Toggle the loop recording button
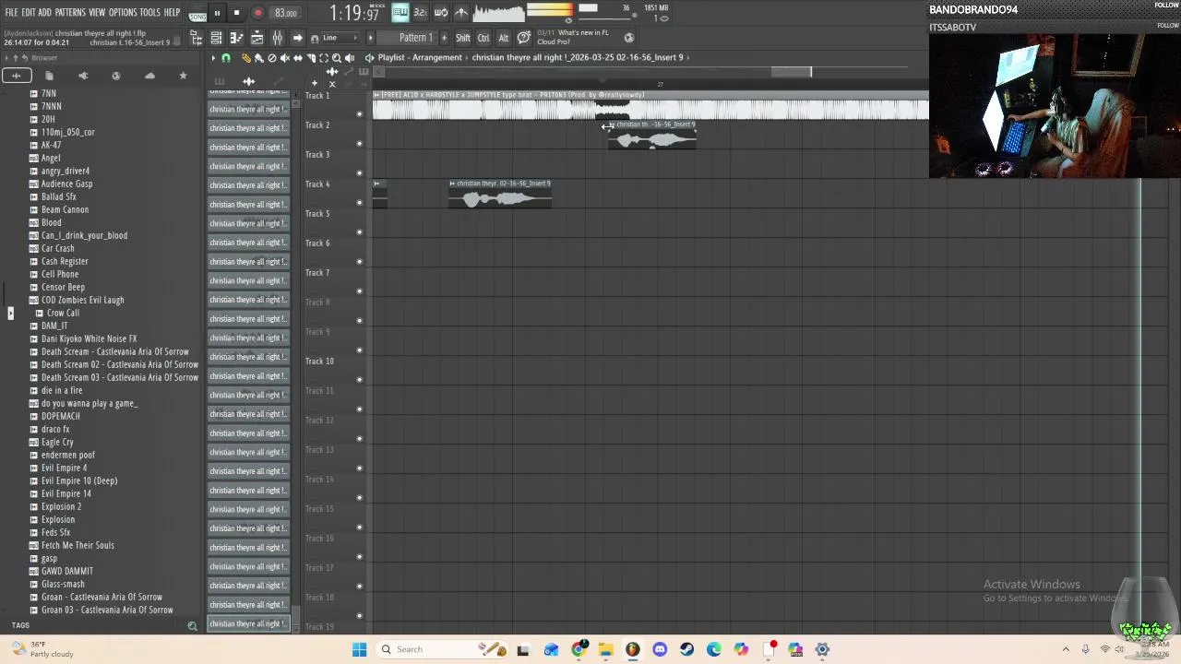This screenshot has width=1181, height=664. (441, 13)
